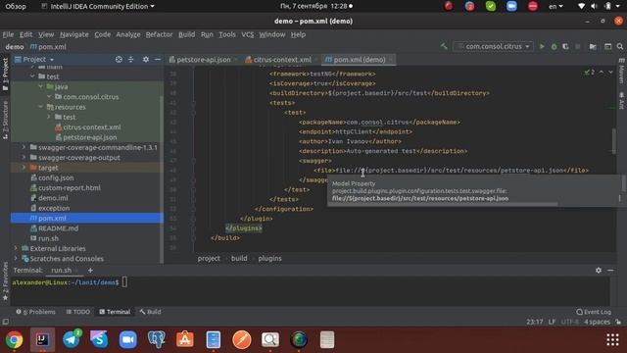Click the terminal command prompt input
627x353 pixels.
tap(124, 282)
